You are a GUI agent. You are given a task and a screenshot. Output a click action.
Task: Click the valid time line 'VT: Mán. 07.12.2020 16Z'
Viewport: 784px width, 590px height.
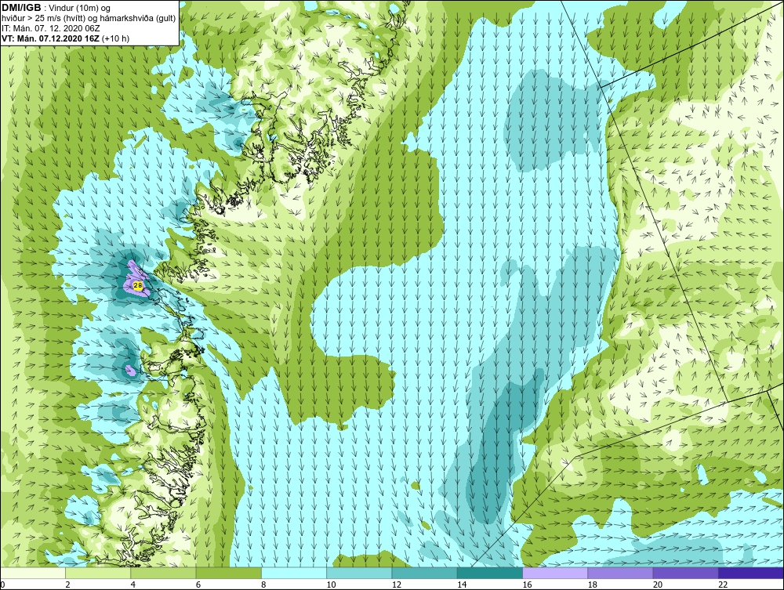pos(51,38)
